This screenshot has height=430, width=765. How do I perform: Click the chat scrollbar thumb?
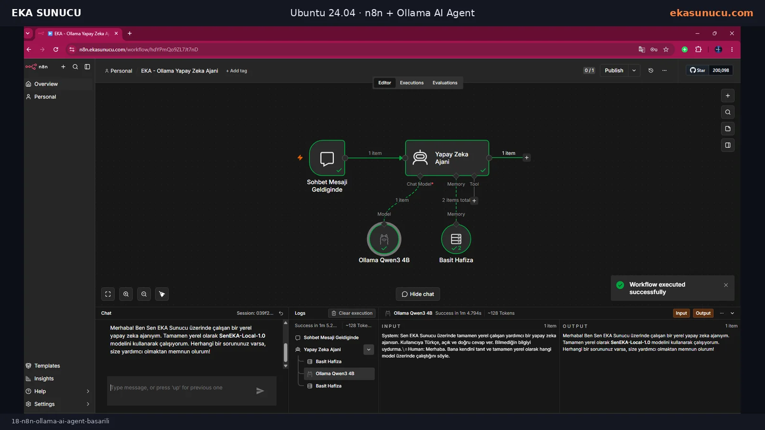pos(285,353)
